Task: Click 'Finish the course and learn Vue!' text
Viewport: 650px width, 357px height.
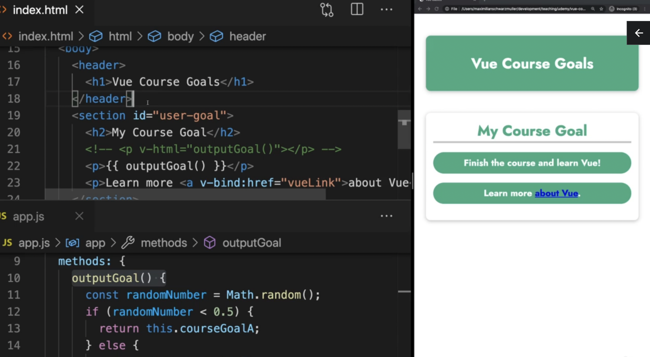Action: tap(532, 163)
